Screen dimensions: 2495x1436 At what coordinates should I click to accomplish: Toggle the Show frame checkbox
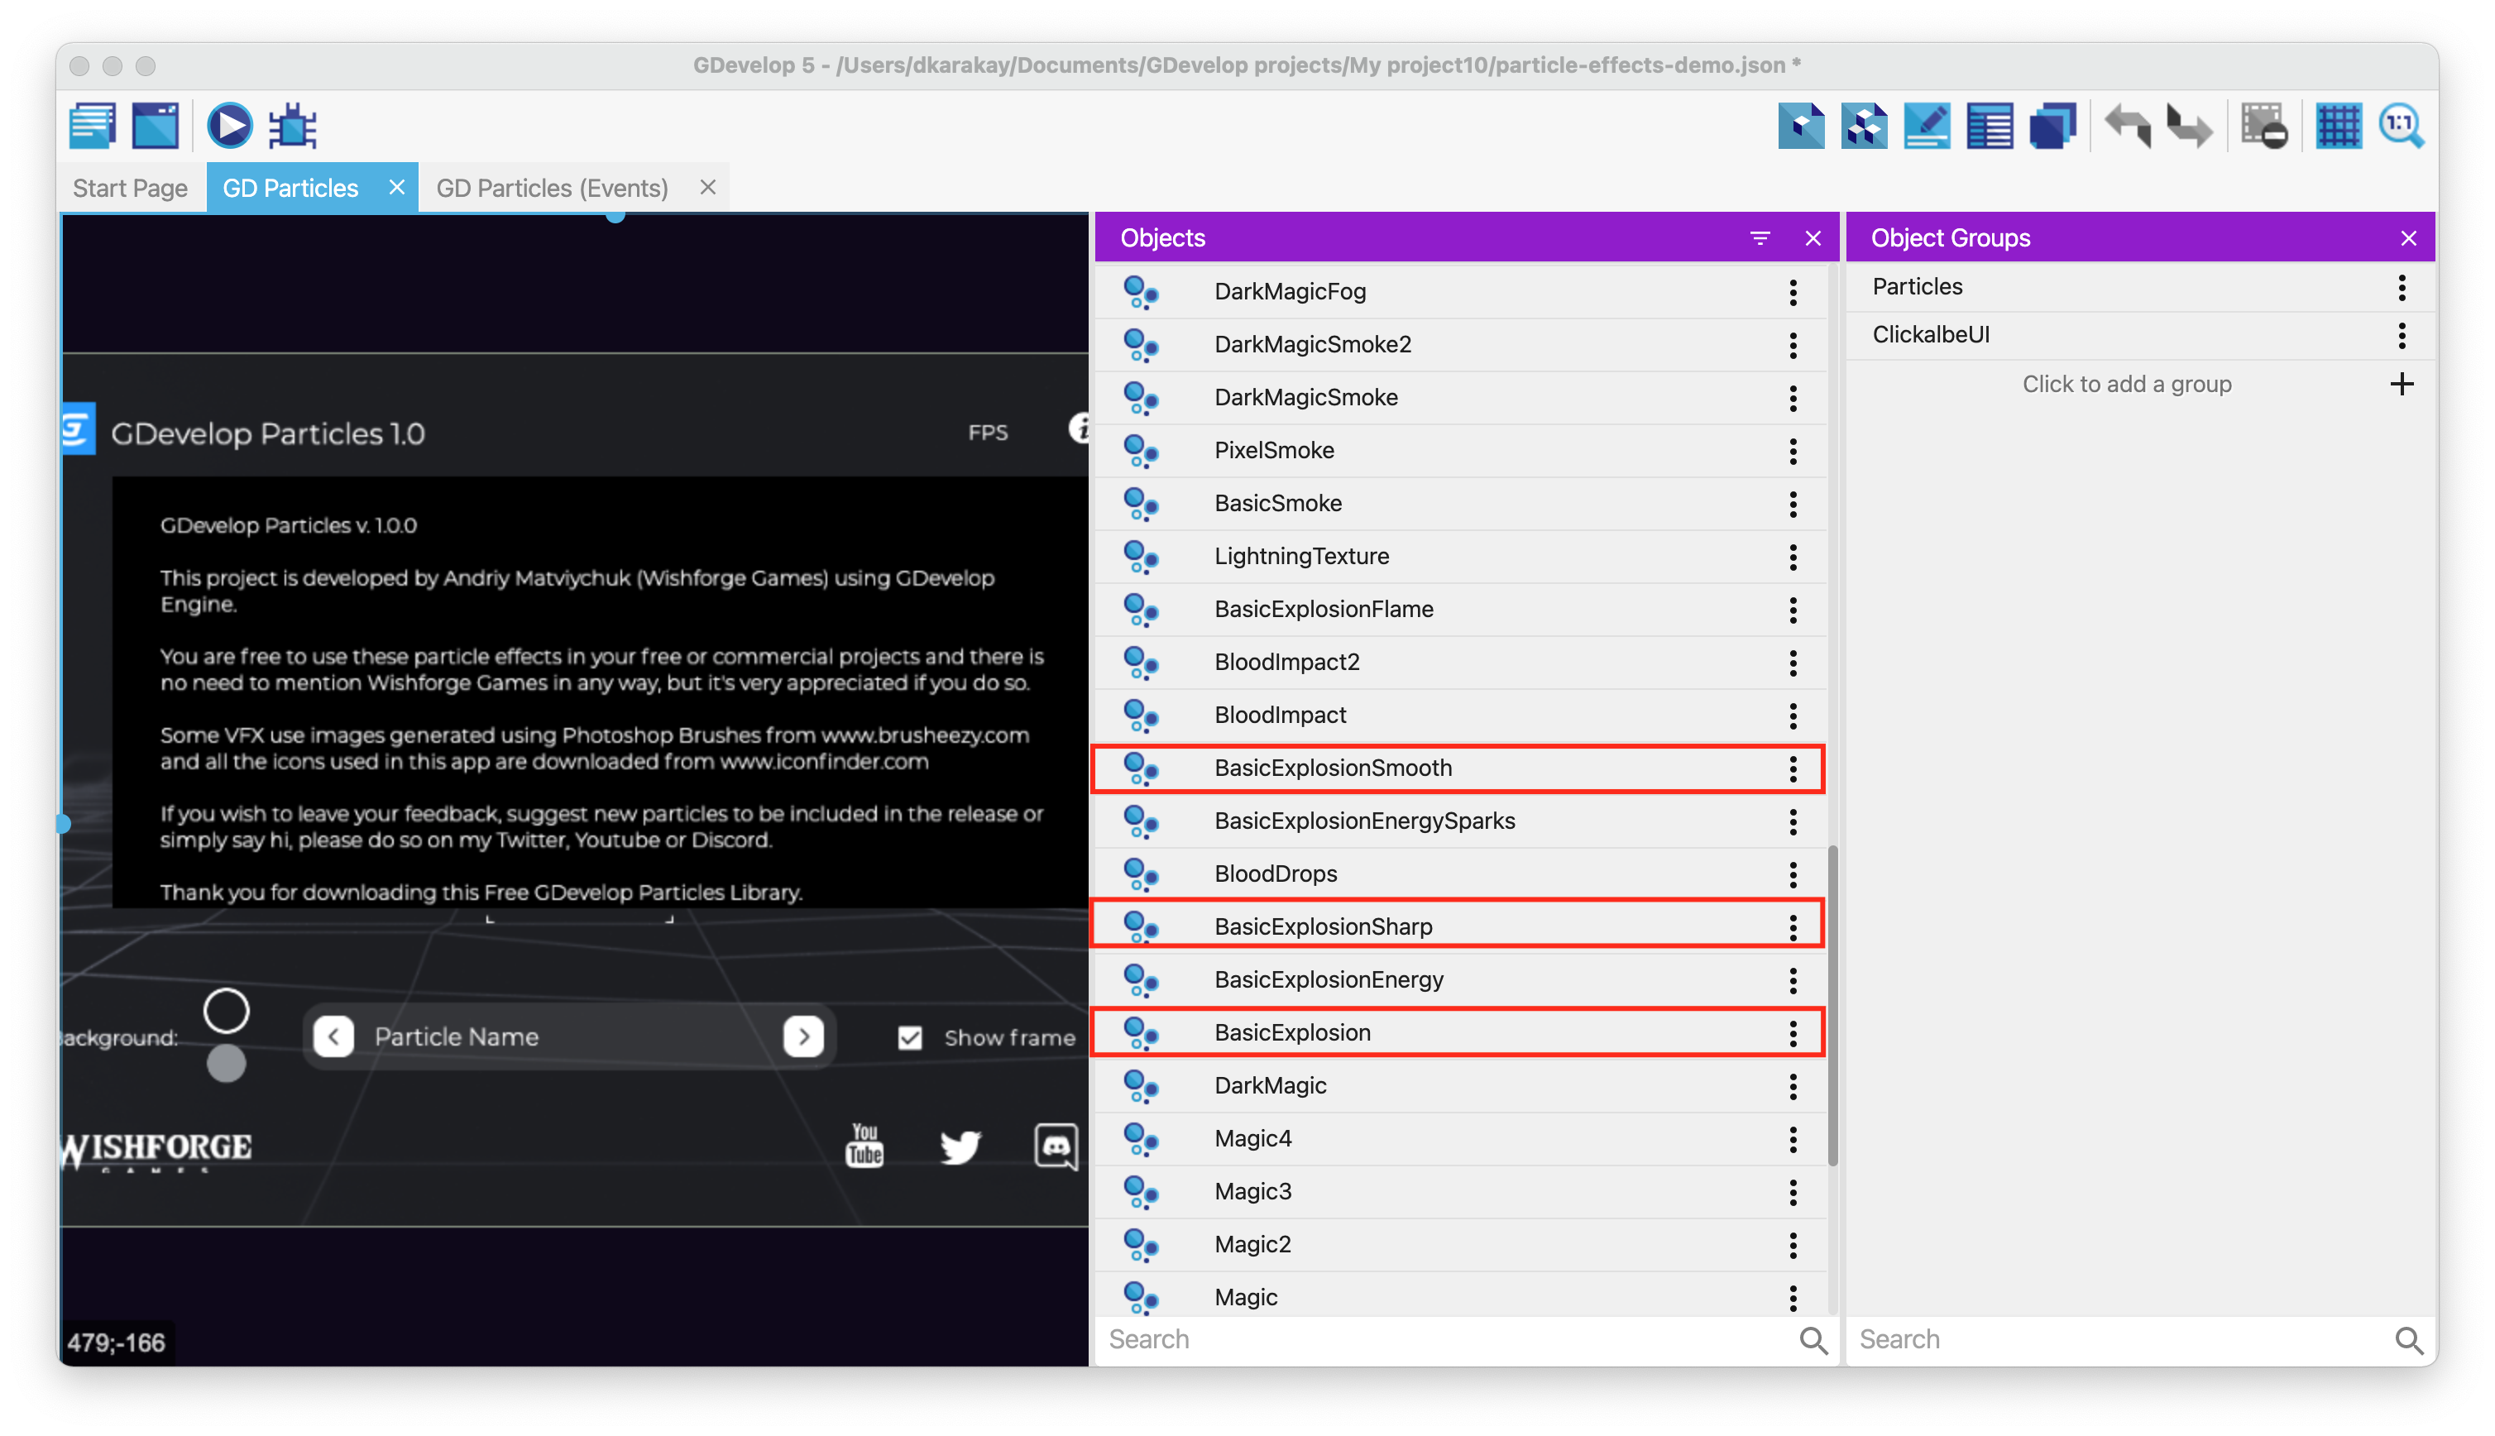coord(909,1037)
